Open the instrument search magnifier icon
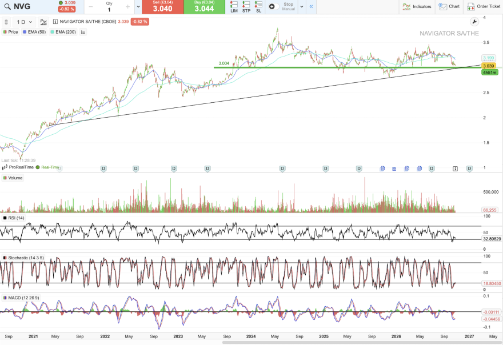Viewport: 503px width, 345px height. point(7,6)
